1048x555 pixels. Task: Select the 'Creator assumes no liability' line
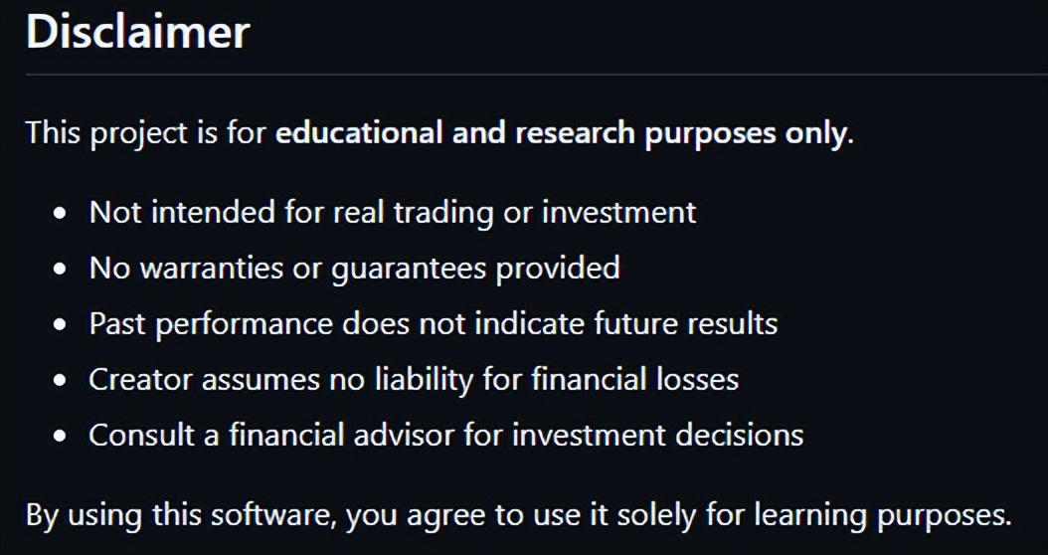(x=414, y=380)
